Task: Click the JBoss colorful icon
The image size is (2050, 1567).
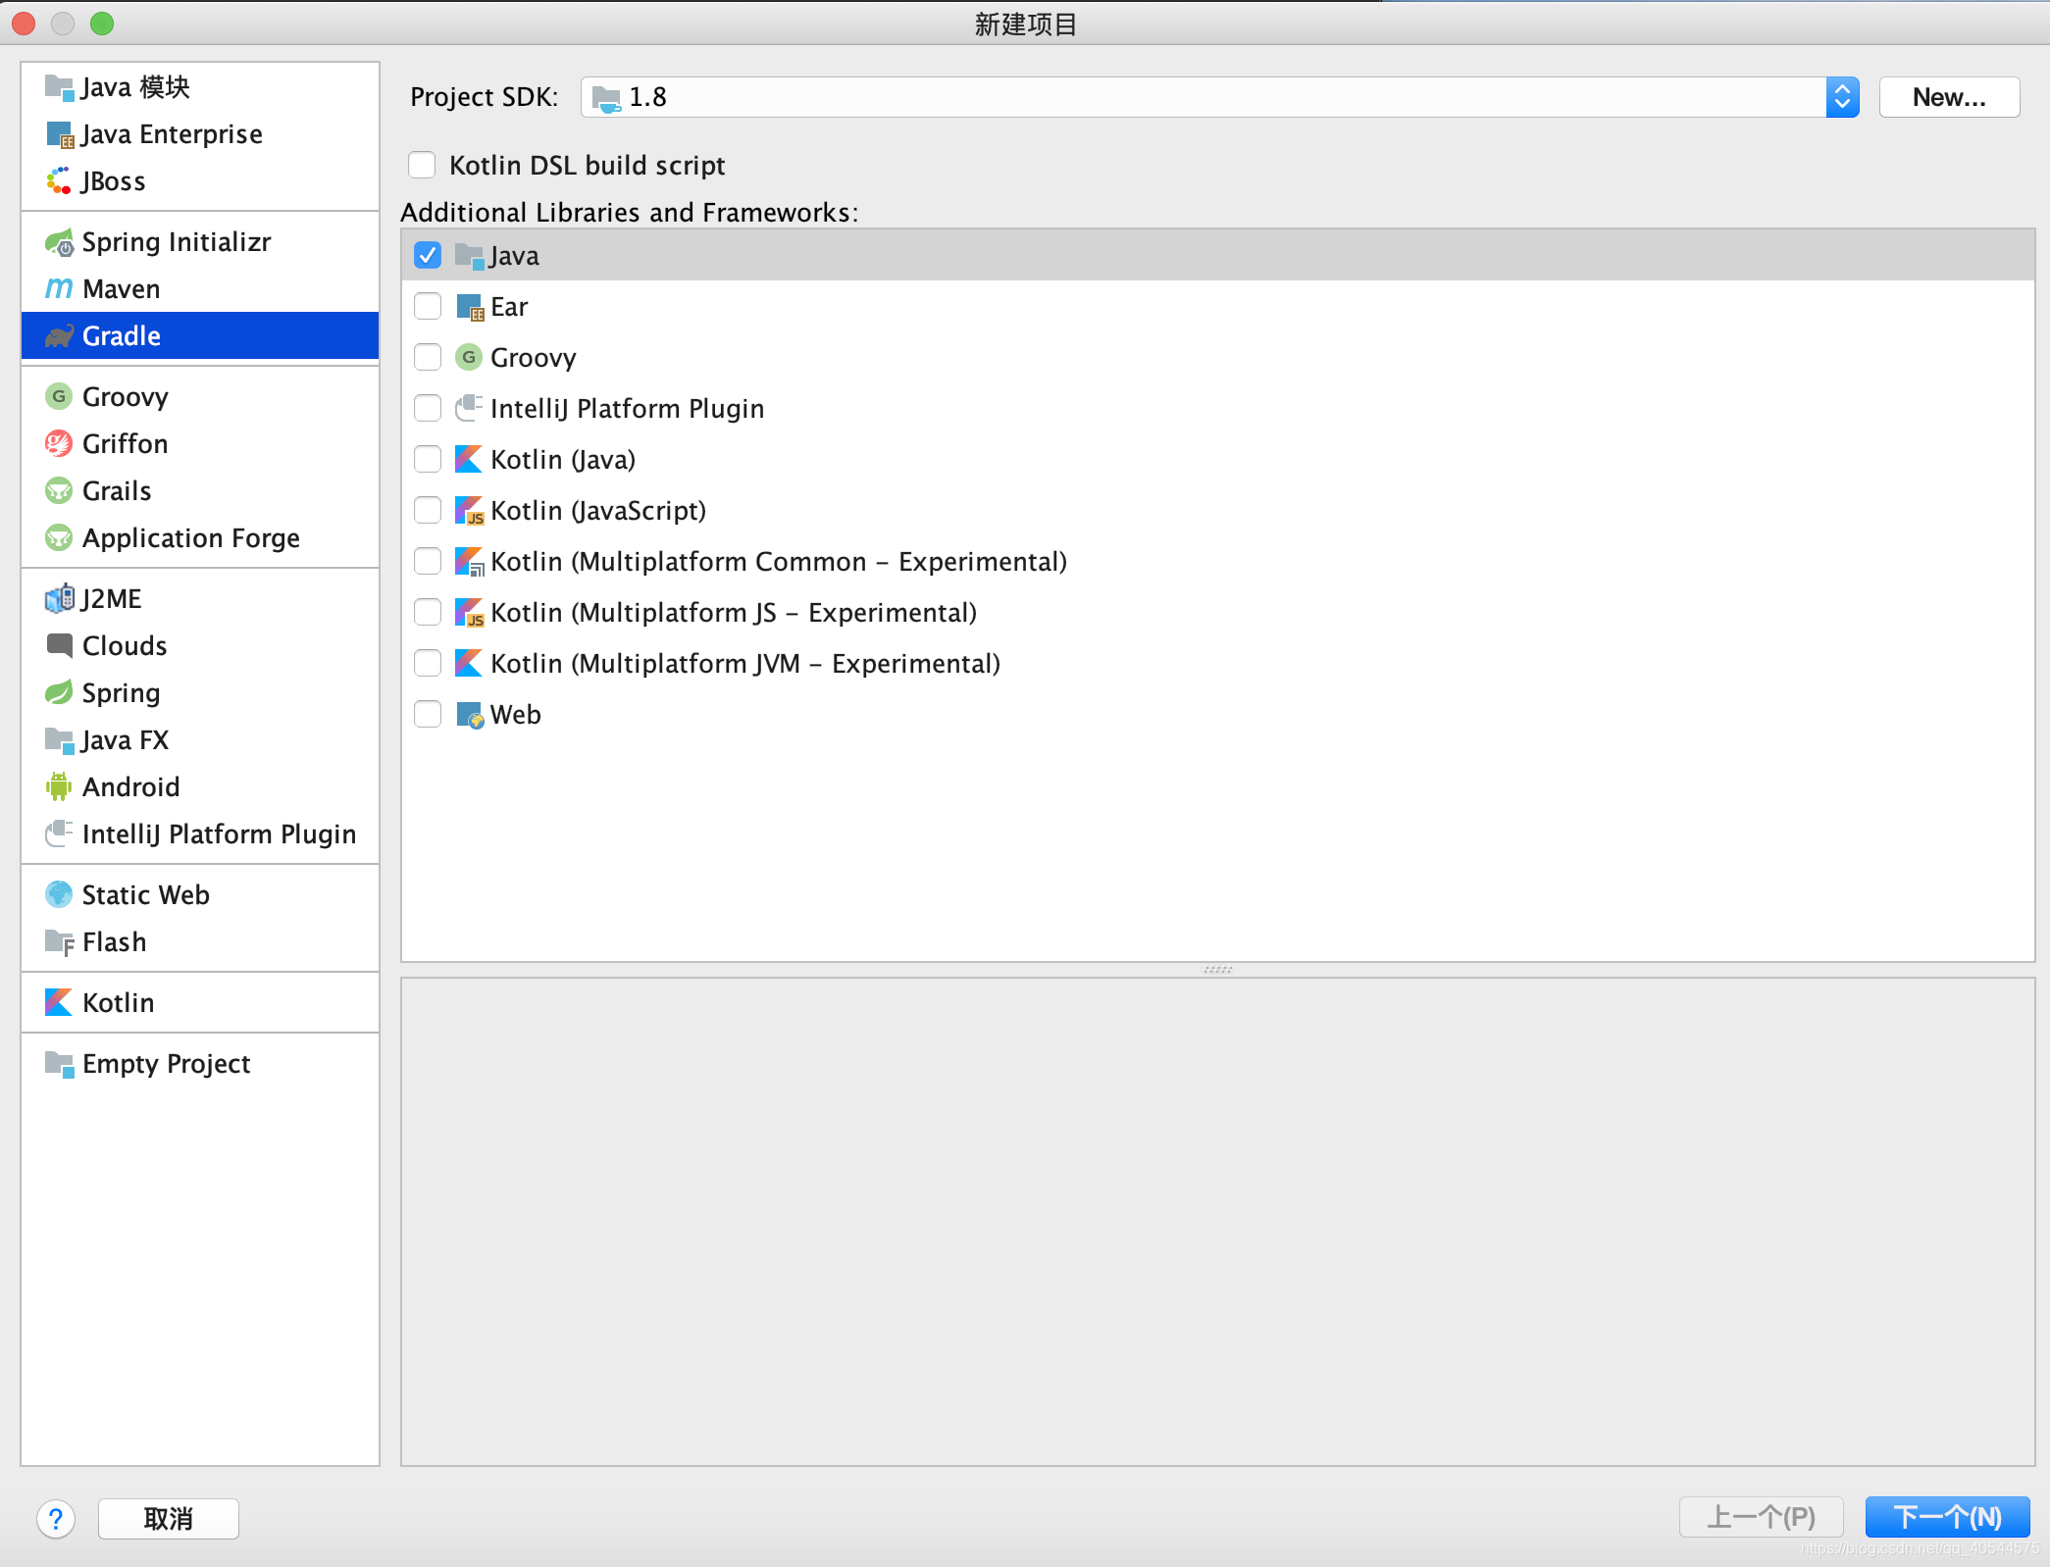Action: [x=59, y=181]
